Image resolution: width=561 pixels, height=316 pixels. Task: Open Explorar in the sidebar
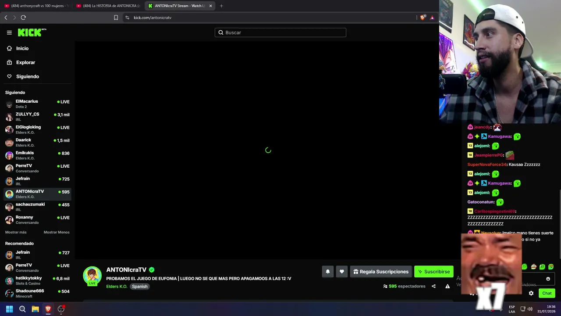point(25,62)
